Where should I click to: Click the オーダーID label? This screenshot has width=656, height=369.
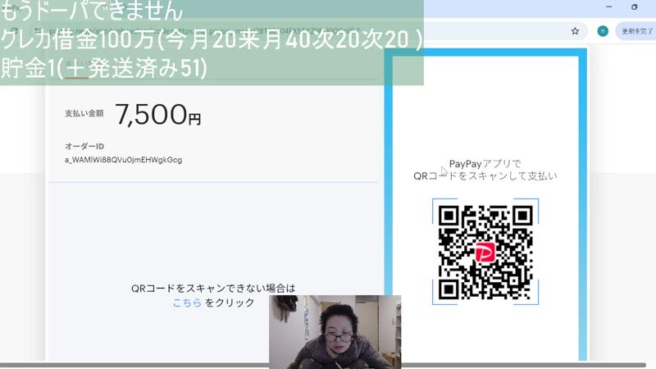tap(84, 146)
